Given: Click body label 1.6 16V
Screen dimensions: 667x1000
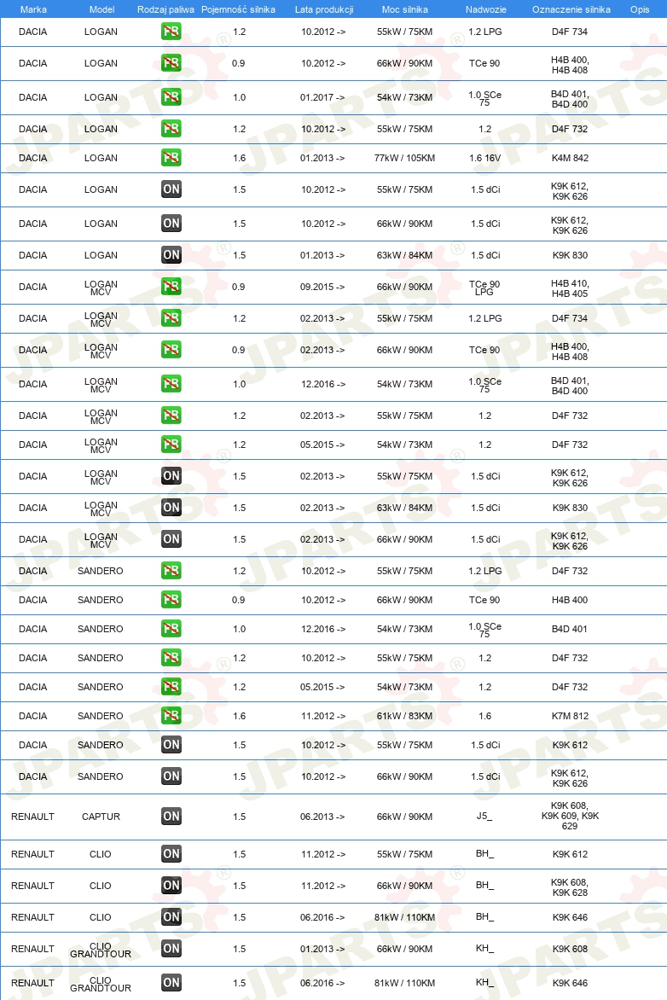Looking at the screenshot, I should (x=484, y=158).
